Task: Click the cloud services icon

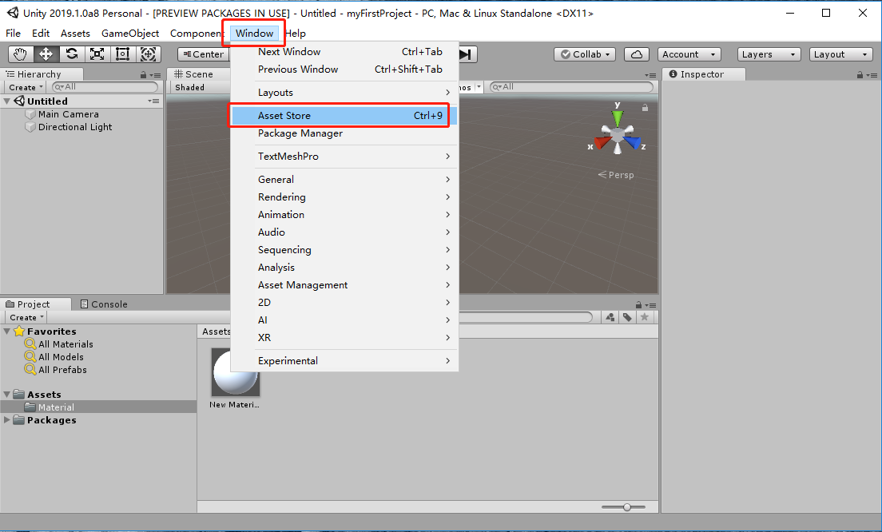Action: [x=636, y=54]
